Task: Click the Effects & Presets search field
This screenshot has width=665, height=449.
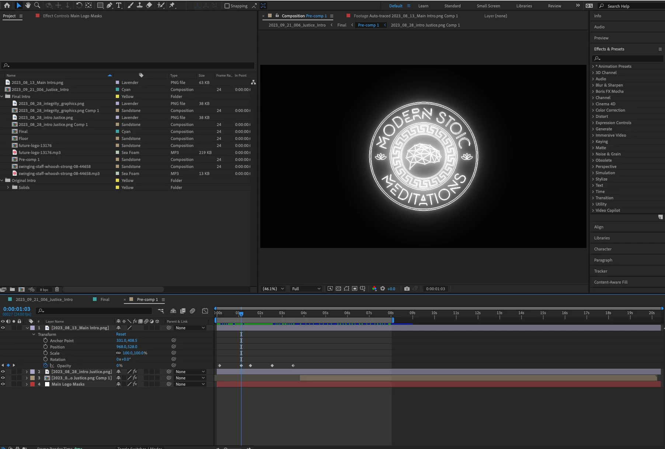Action: point(627,59)
